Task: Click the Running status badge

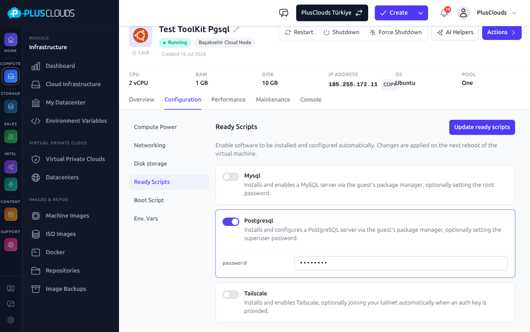Action: [175, 42]
